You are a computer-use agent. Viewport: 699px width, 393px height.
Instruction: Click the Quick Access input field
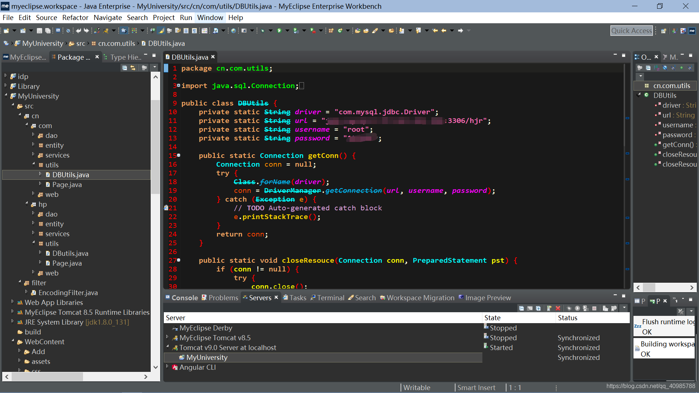pyautogui.click(x=632, y=30)
